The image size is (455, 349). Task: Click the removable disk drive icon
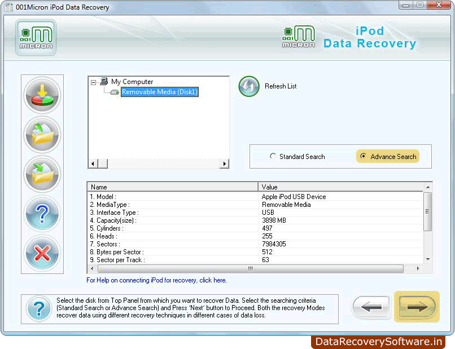click(115, 92)
